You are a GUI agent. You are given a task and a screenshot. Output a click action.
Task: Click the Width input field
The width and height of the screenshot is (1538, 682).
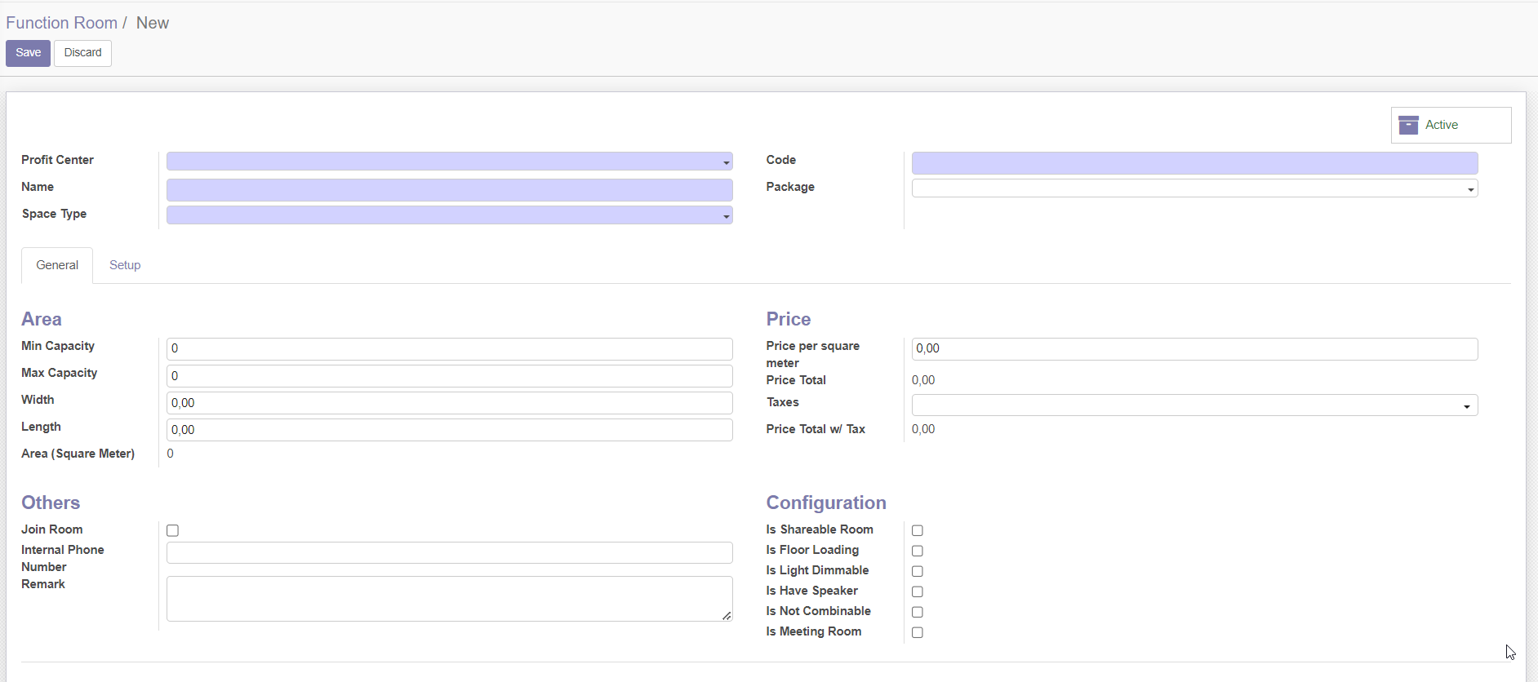coord(449,403)
